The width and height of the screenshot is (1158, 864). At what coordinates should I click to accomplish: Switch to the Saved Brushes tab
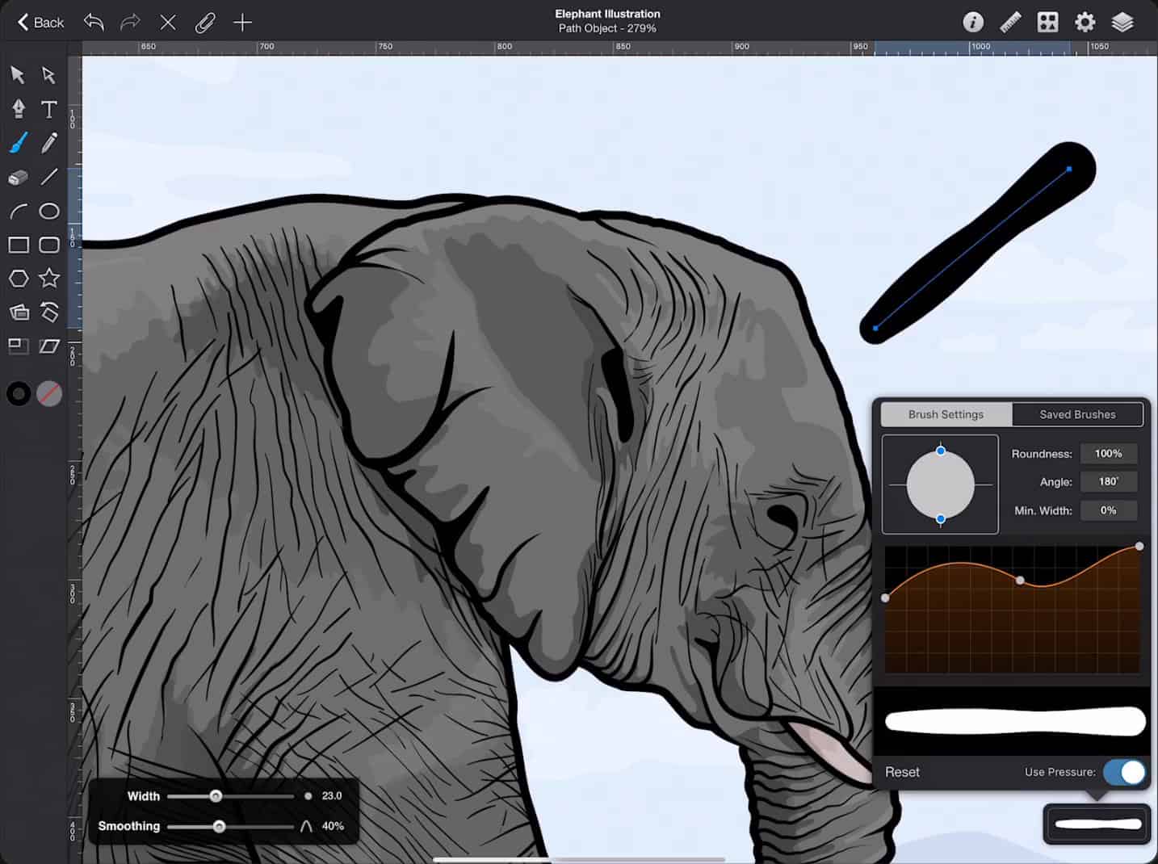tap(1077, 414)
